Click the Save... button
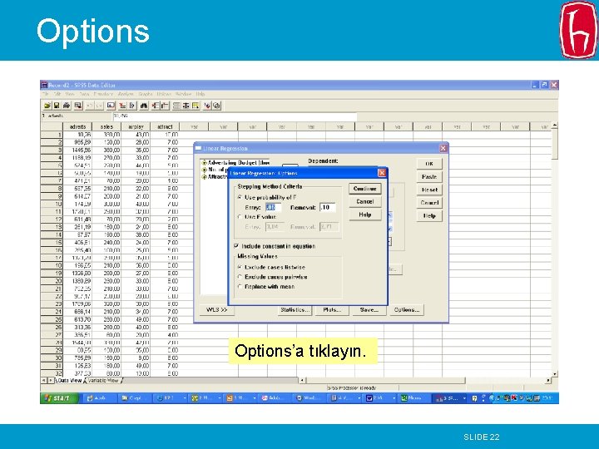Screen dimensions: 599x449 369,309
